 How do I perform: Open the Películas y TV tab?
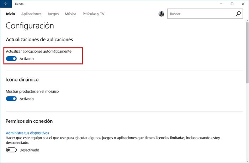[92, 14]
